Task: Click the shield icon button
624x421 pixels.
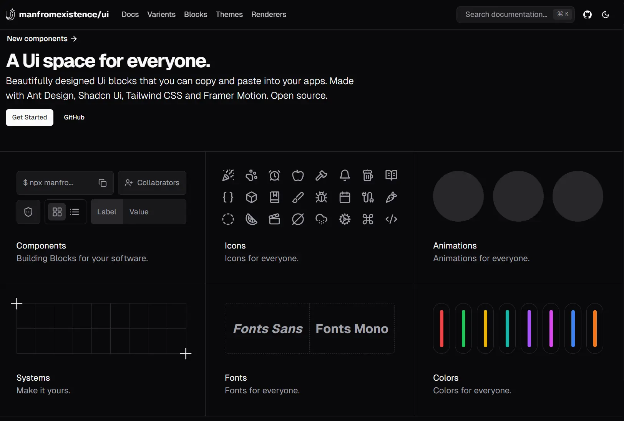Action: tap(28, 212)
